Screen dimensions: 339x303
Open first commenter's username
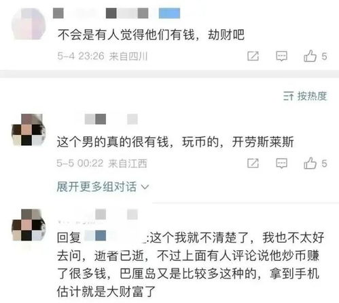coord(101,13)
